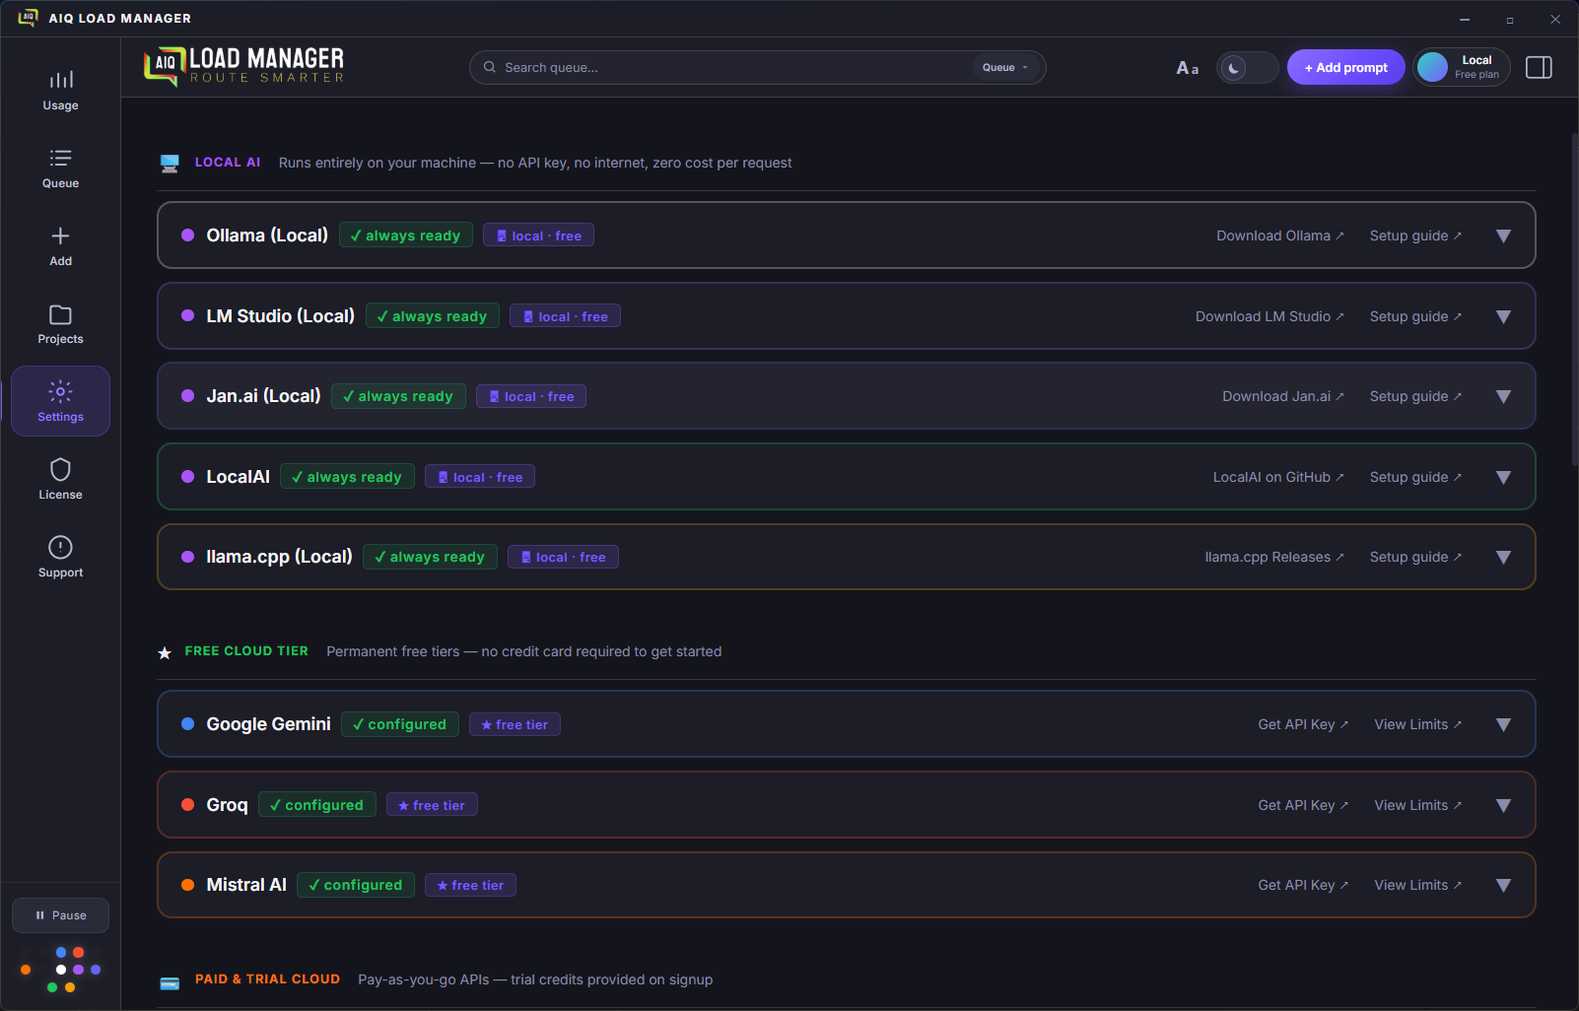Viewport: 1579px width, 1011px height.
Task: Open Get API Key for Google Gemini
Action: (1303, 724)
